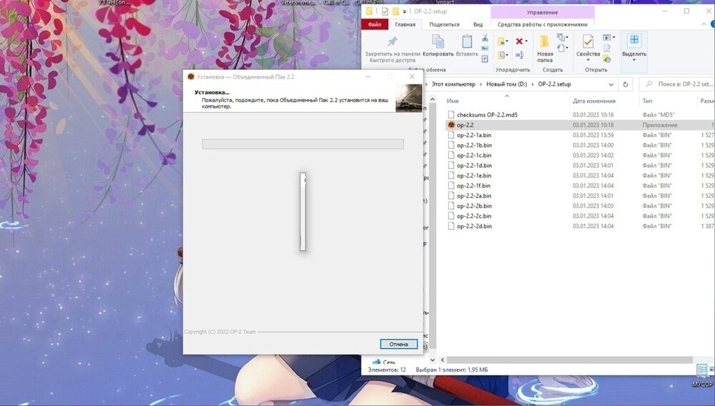Screen dimensions: 715x406
Task: Switch to the Вид (View) tab
Action: (478, 24)
